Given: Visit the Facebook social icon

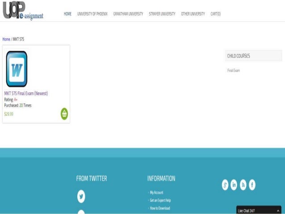Looking at the screenshot, I should [252, 185].
